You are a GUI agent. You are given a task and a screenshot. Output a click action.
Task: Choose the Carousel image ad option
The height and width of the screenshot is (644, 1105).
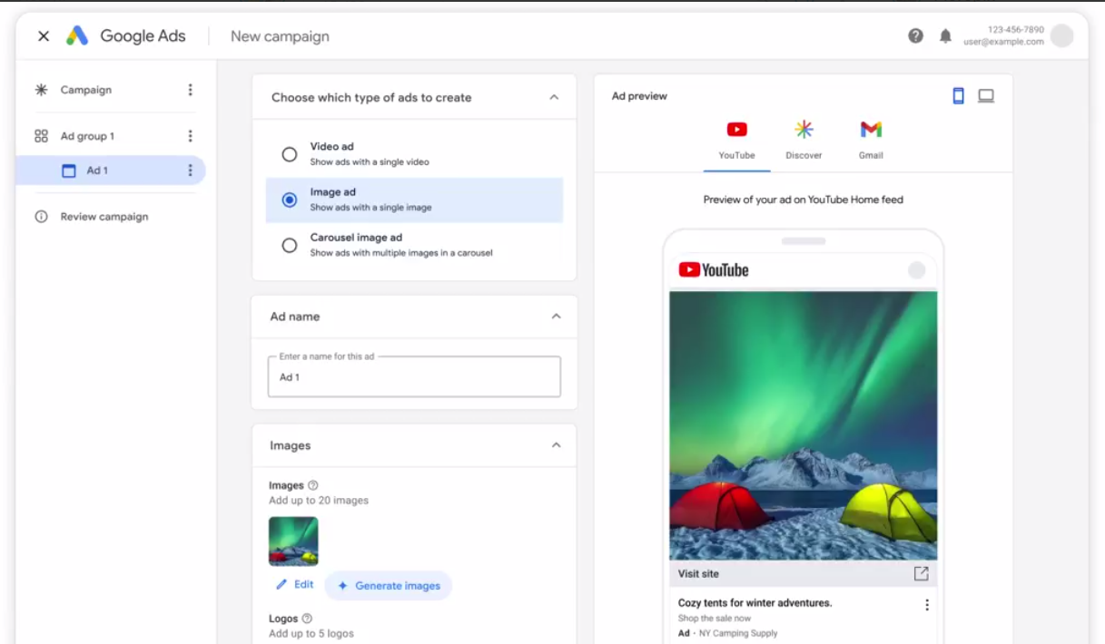(290, 245)
